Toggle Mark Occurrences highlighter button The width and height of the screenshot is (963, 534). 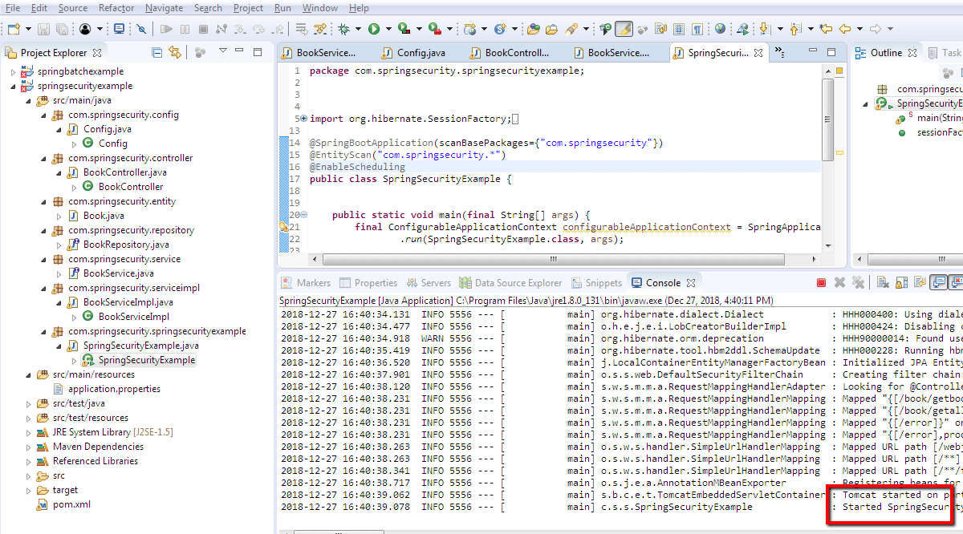(624, 30)
